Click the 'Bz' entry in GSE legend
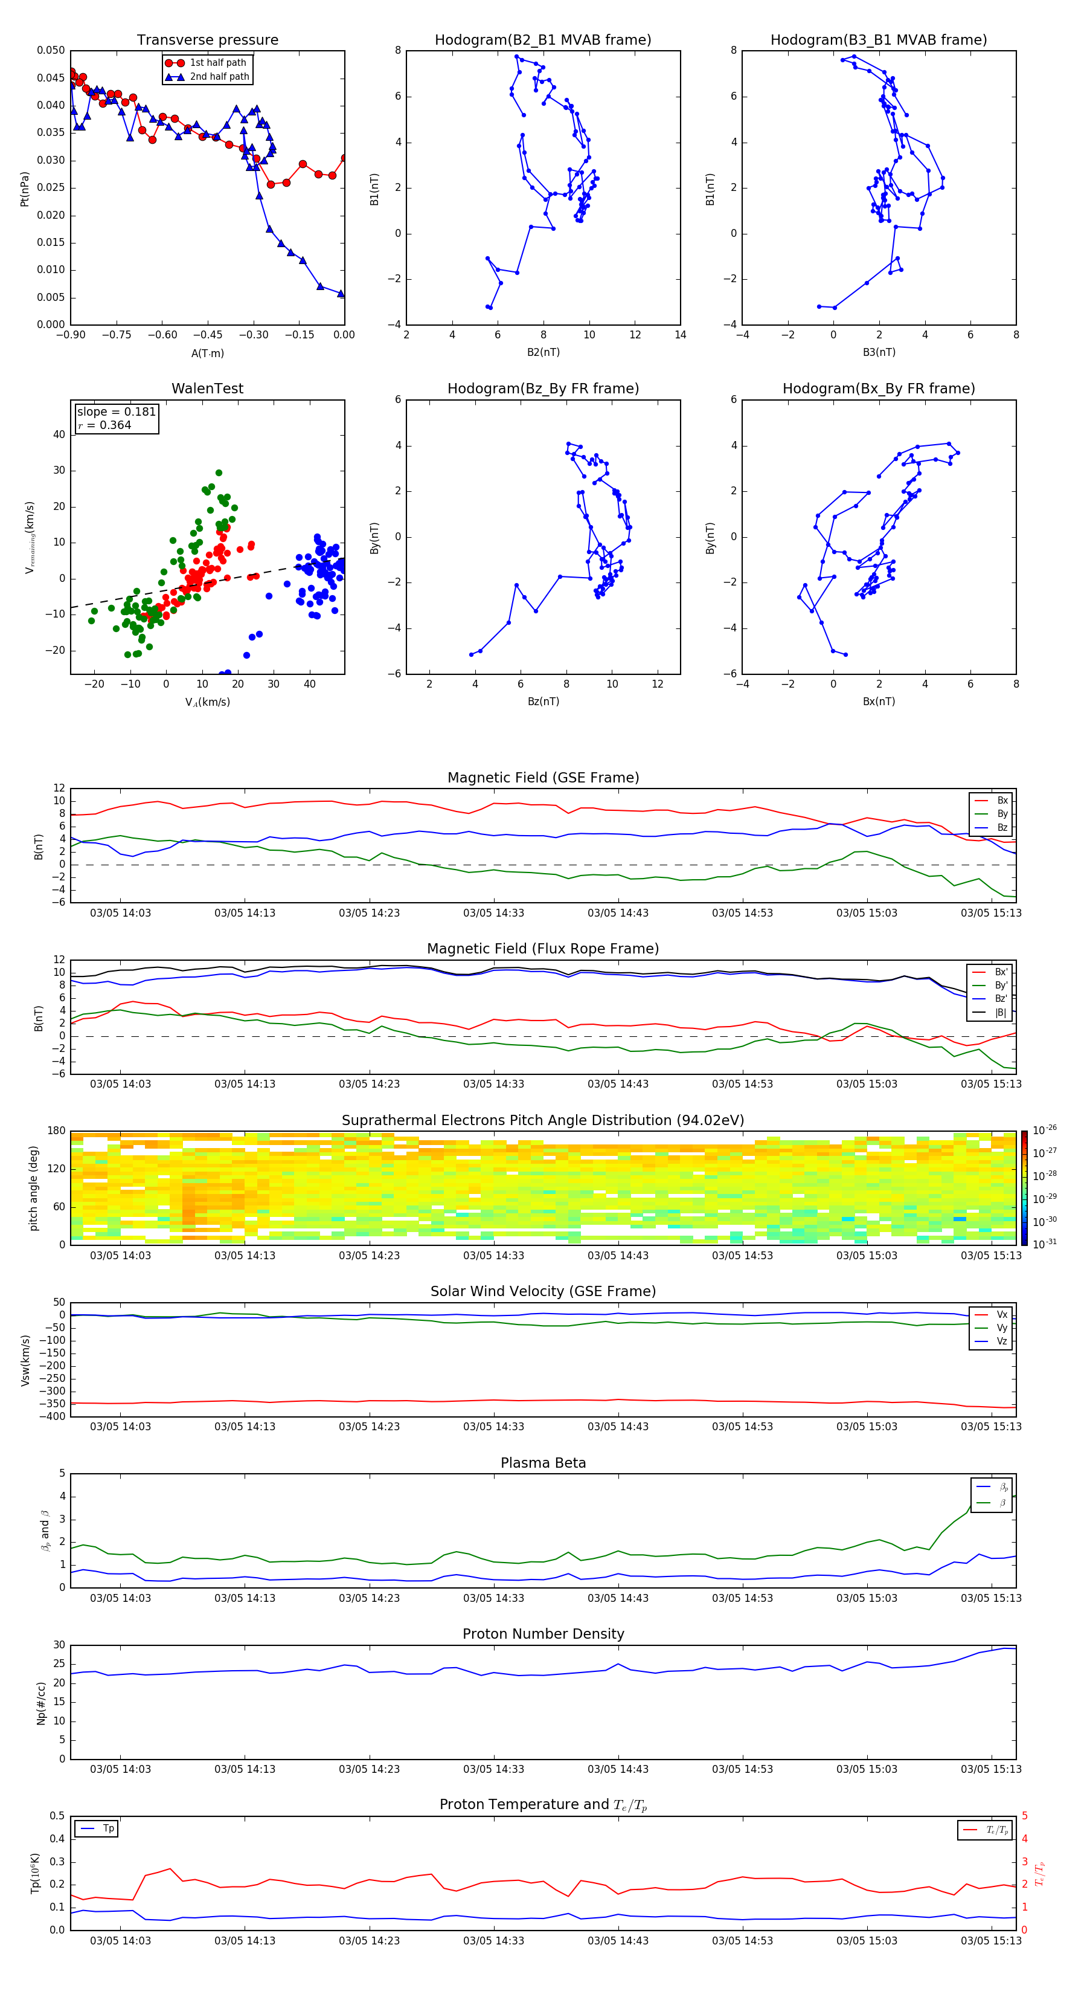 (991, 827)
